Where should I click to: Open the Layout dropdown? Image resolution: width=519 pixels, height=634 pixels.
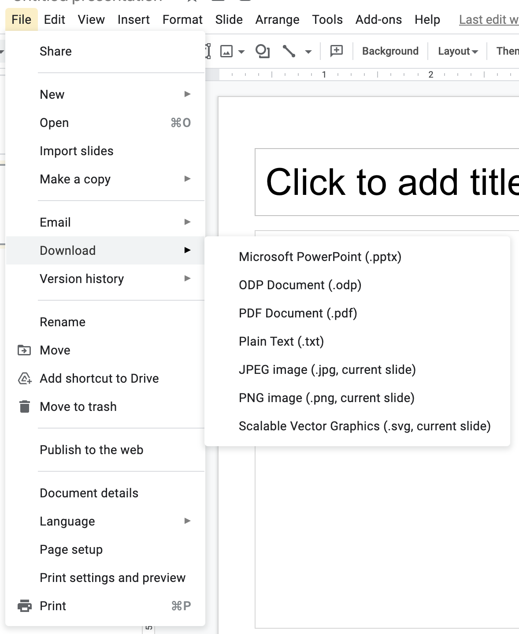[457, 51]
